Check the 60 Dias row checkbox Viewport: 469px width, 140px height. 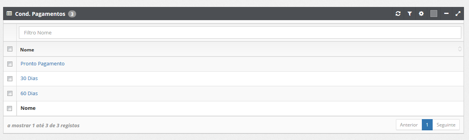pyautogui.click(x=10, y=93)
